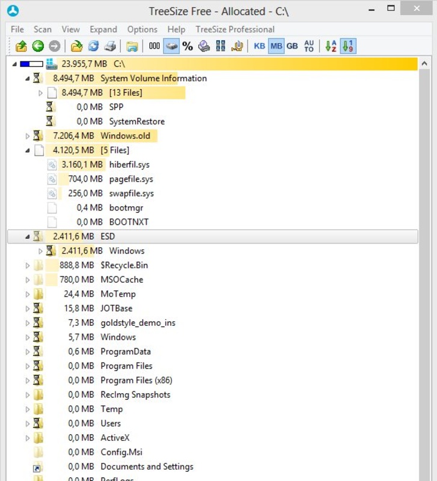Click the green Back navigation arrow
Screen dimensions: 437x481
click(38, 46)
